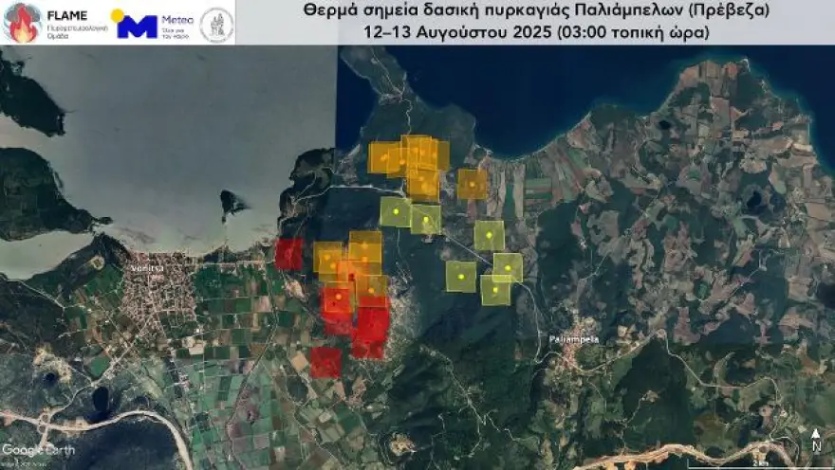The height and width of the screenshot is (470, 835).
Task: Select the red hotspot square closest to Vonitsa
Action: pyautogui.click(x=288, y=254)
